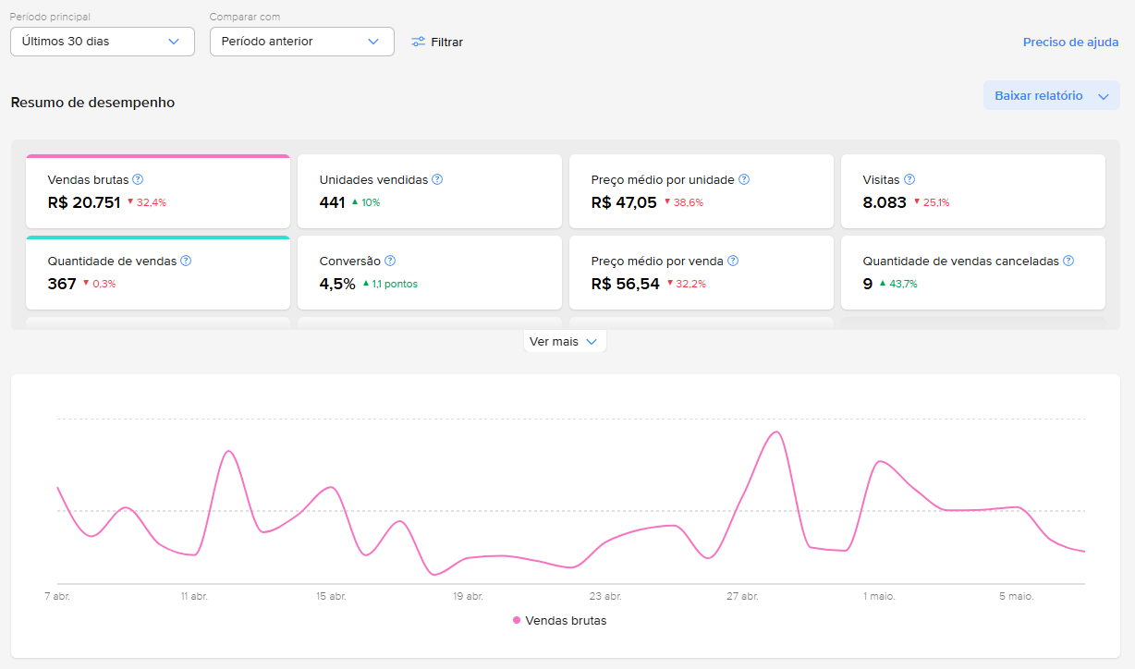The image size is (1135, 669).
Task: Open help icon for Quantidade de vendas canceladas
Action: point(1068,261)
